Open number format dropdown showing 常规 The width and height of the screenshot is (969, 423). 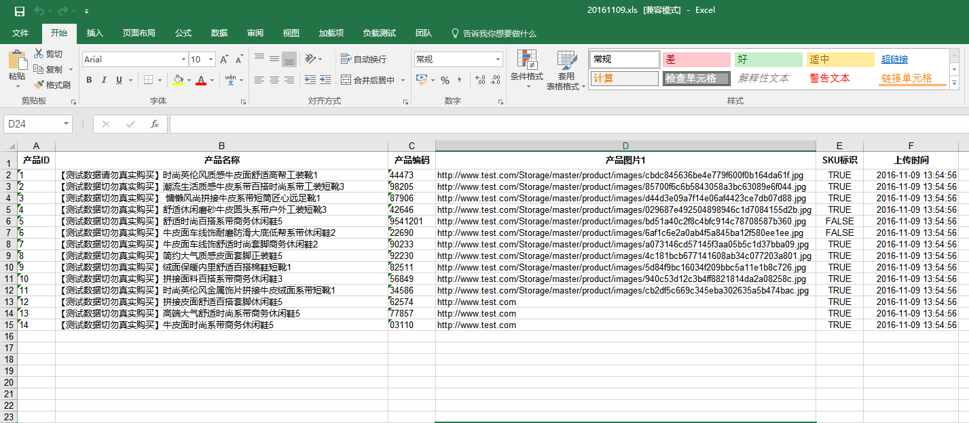click(x=498, y=60)
